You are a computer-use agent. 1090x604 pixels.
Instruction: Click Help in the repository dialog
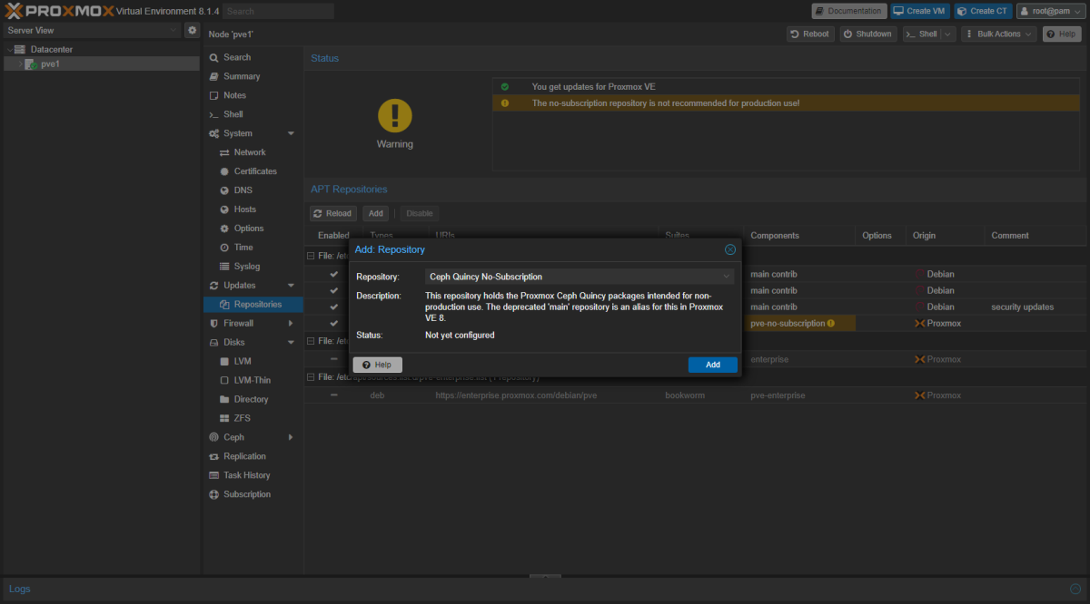click(377, 365)
